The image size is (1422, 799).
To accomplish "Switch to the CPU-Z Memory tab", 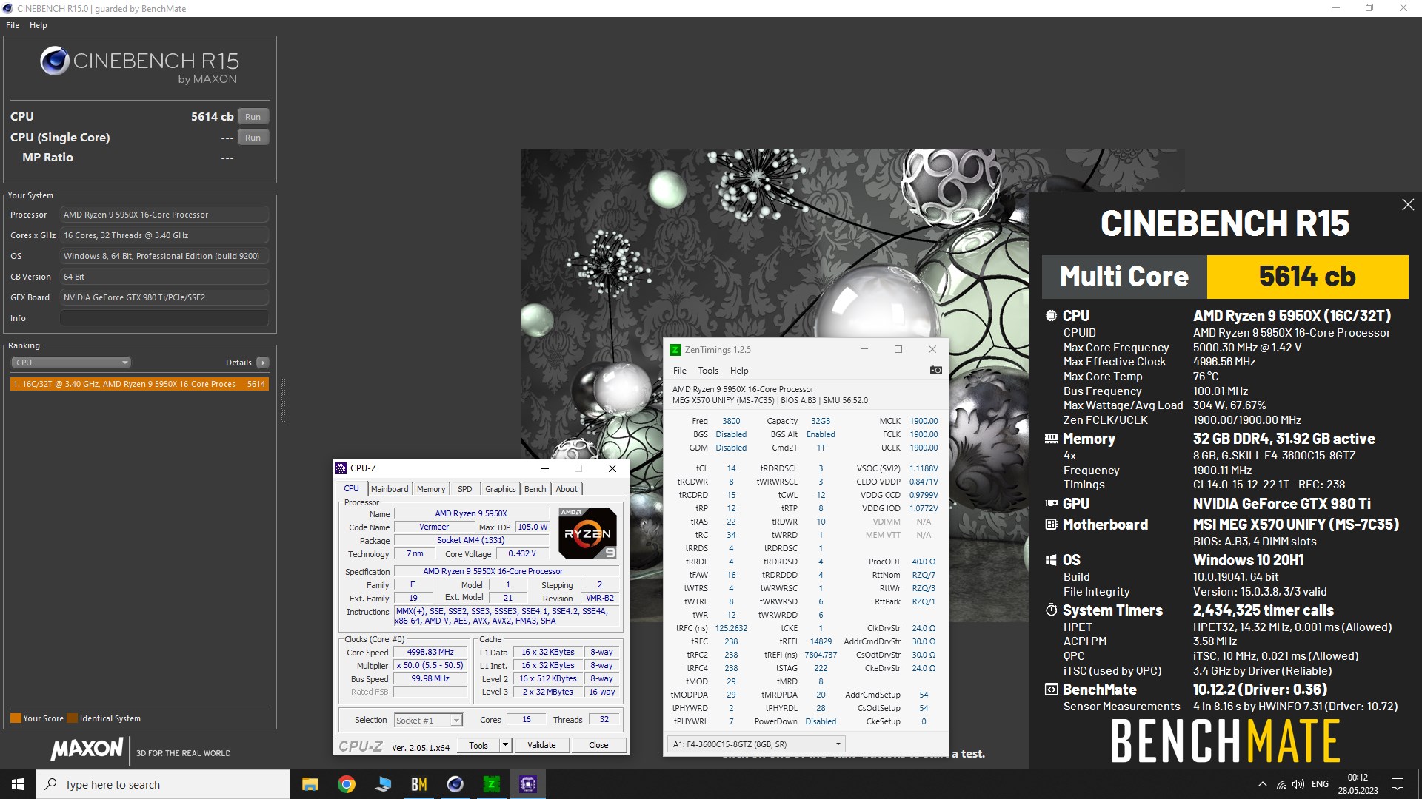I will [431, 489].
